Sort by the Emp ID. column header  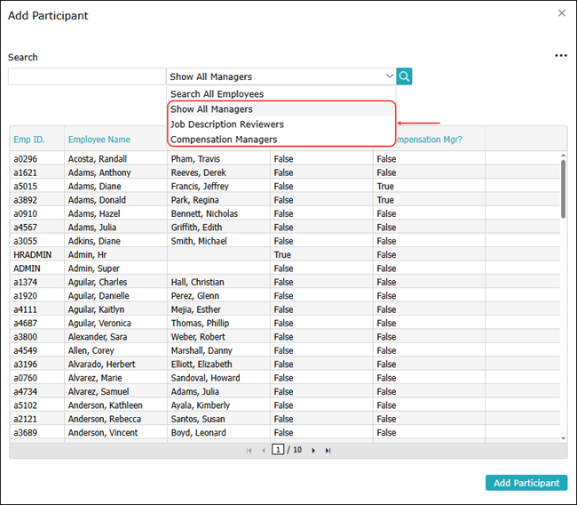pos(28,140)
